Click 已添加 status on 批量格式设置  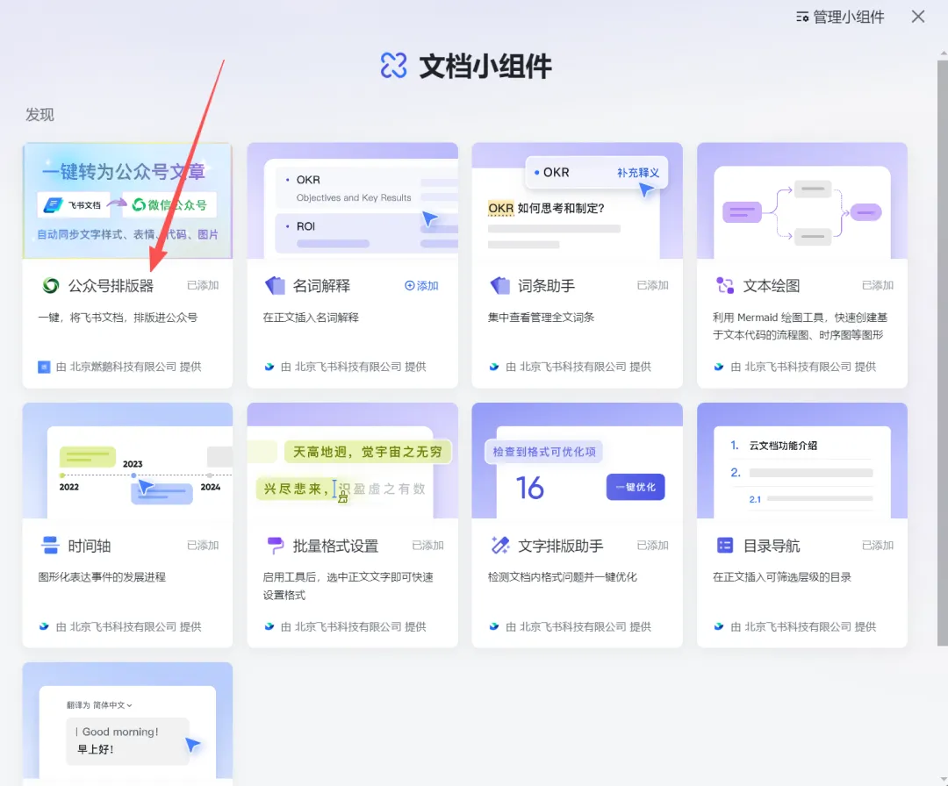pyautogui.click(x=427, y=545)
